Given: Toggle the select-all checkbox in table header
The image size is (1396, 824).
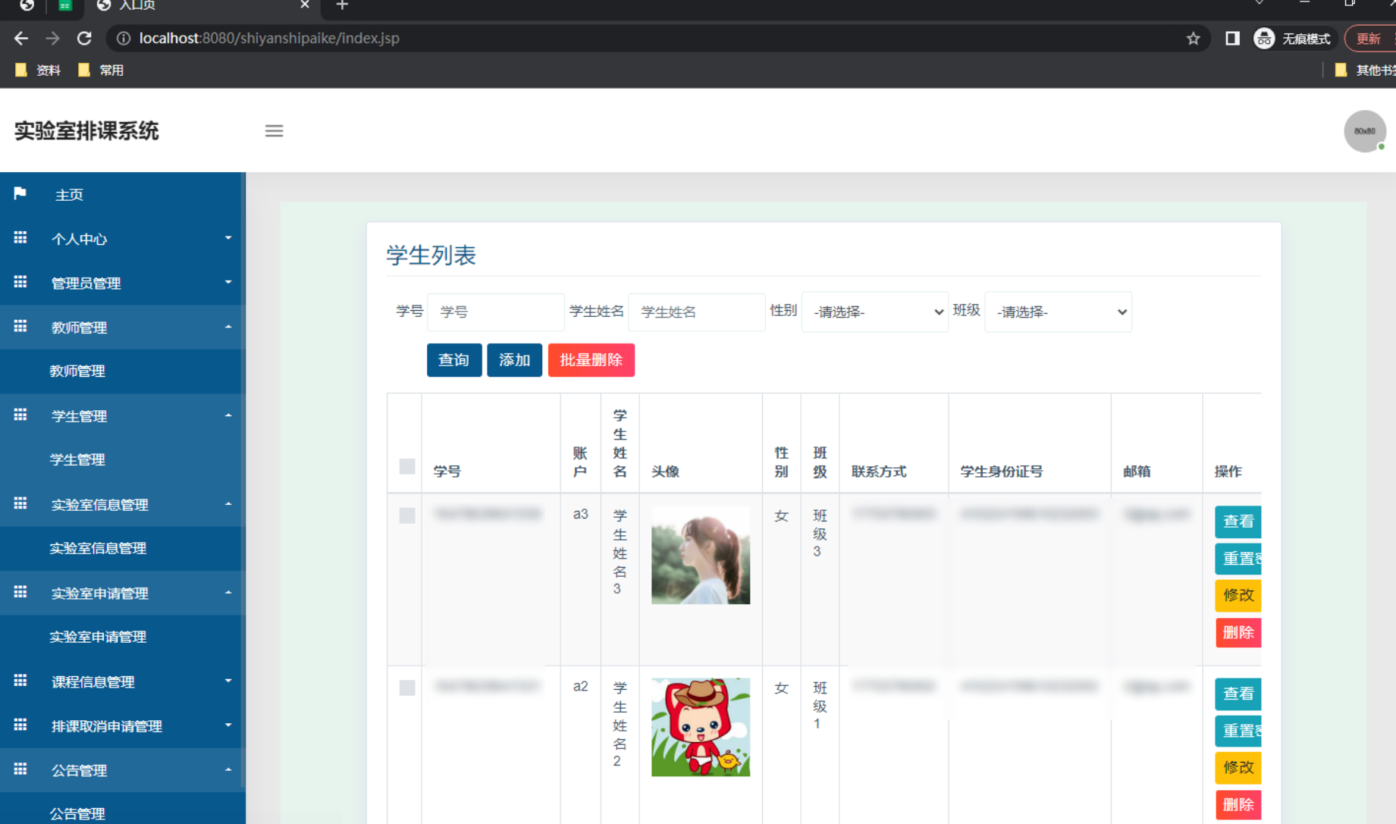Looking at the screenshot, I should click(x=407, y=466).
